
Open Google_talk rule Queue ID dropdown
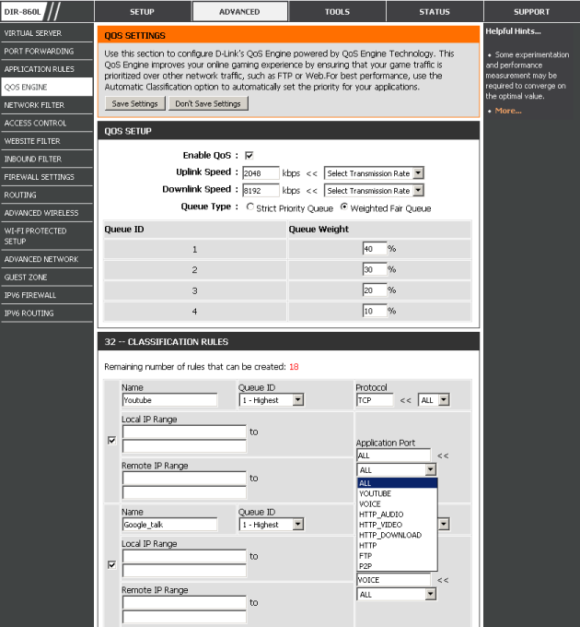click(x=271, y=525)
